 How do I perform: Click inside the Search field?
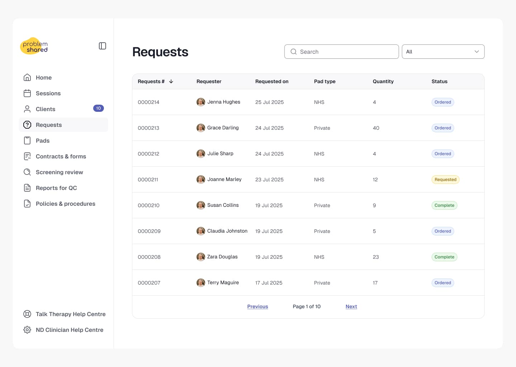point(341,52)
